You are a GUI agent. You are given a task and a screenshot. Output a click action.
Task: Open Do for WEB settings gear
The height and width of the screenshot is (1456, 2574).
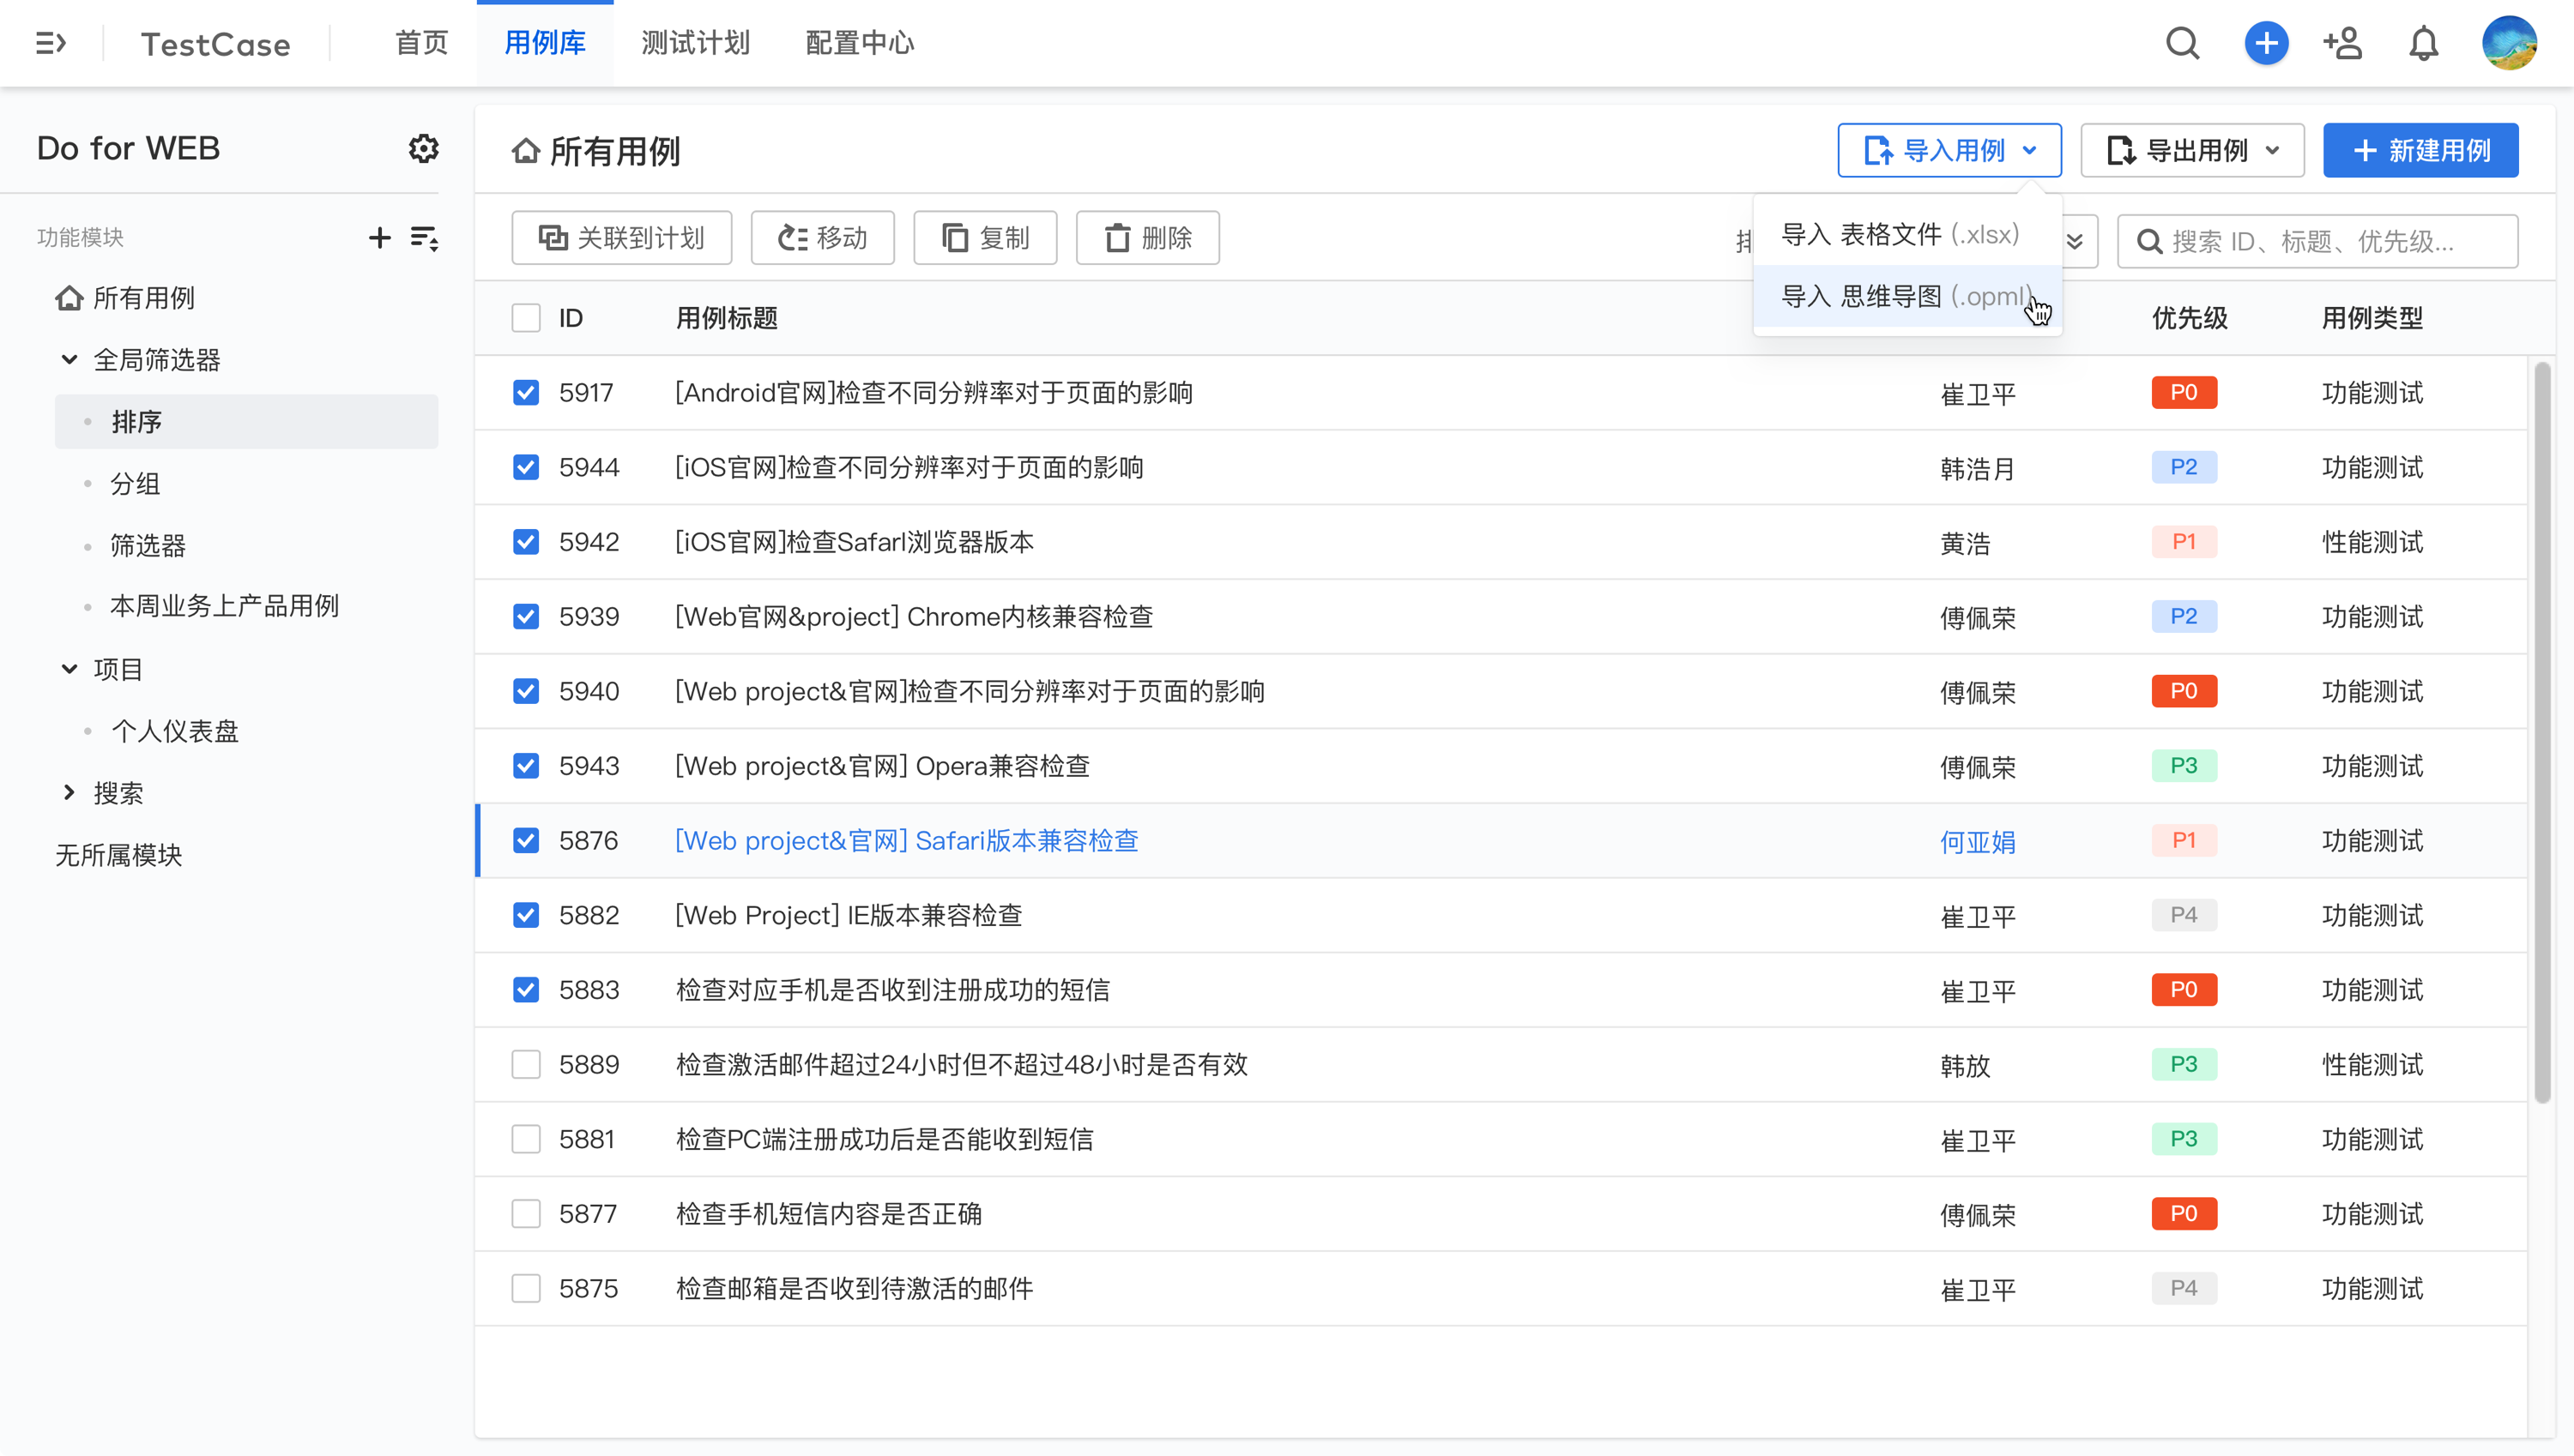pos(423,148)
